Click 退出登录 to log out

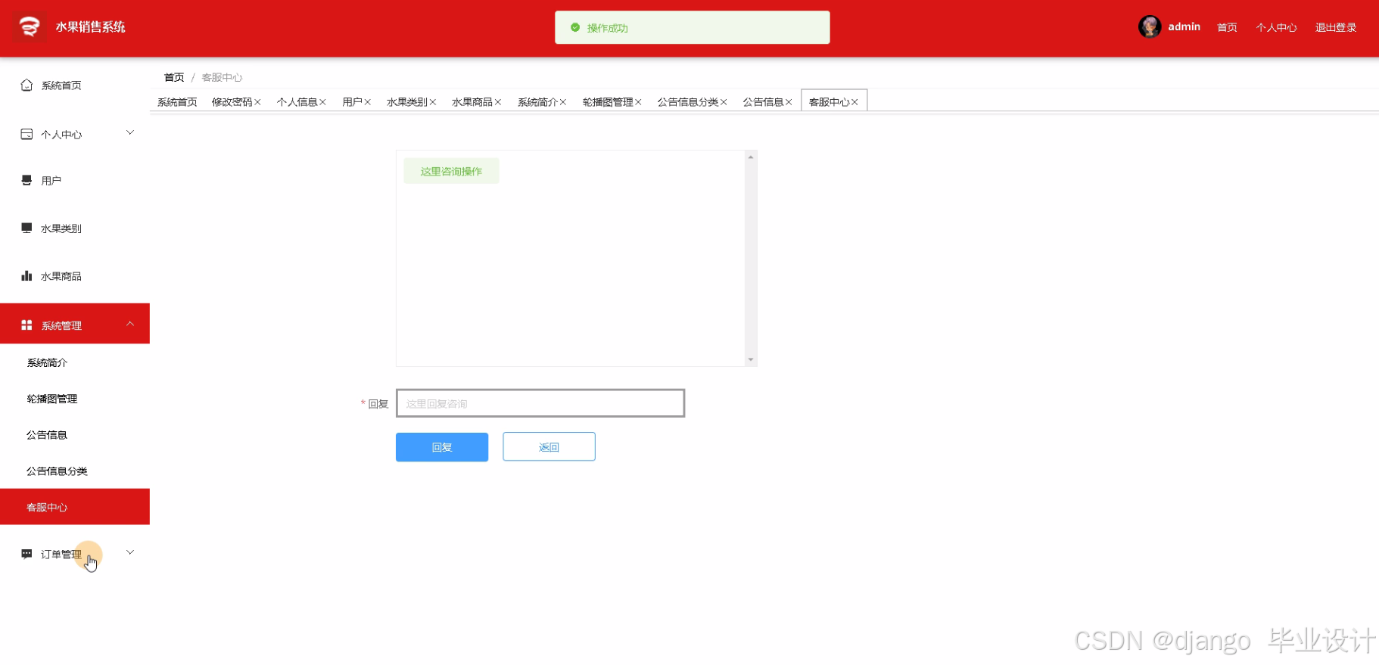1336,27
